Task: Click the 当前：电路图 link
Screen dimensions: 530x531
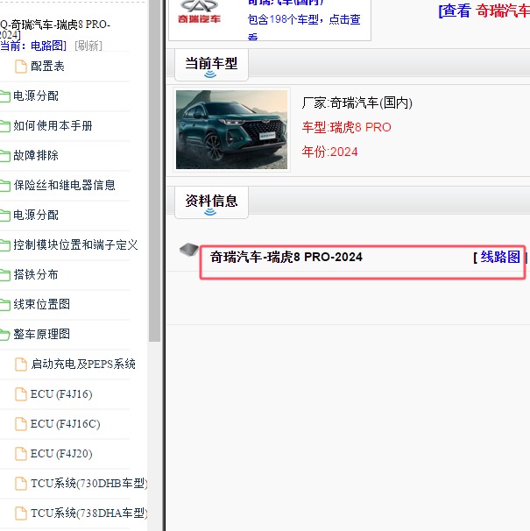Action: (32, 46)
